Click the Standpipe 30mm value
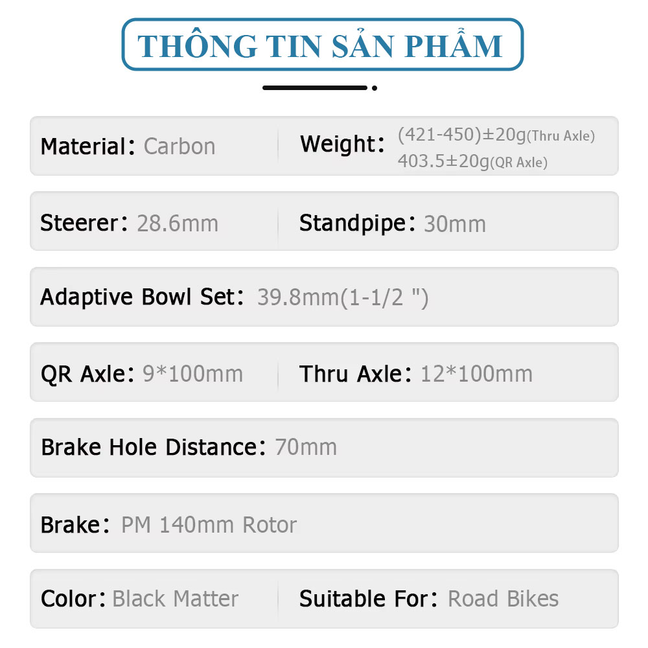Image resolution: width=648 pixels, height=648 pixels. click(x=454, y=224)
